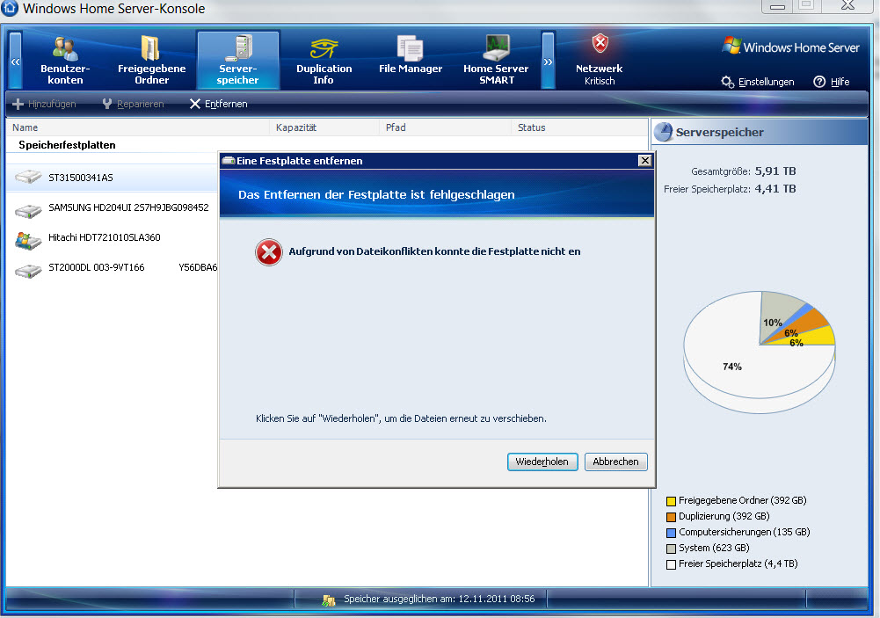
Task: Click the white Freier Speicherplatz legend swatch
Action: [671, 564]
